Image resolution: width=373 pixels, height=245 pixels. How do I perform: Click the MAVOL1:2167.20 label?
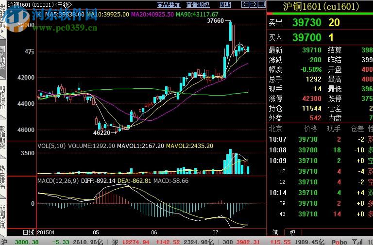[x=140, y=146]
